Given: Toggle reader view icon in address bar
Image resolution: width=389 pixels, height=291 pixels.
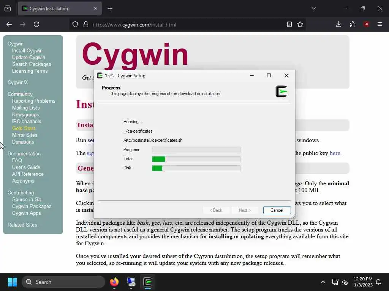Looking at the screenshot, I should tap(289, 24).
